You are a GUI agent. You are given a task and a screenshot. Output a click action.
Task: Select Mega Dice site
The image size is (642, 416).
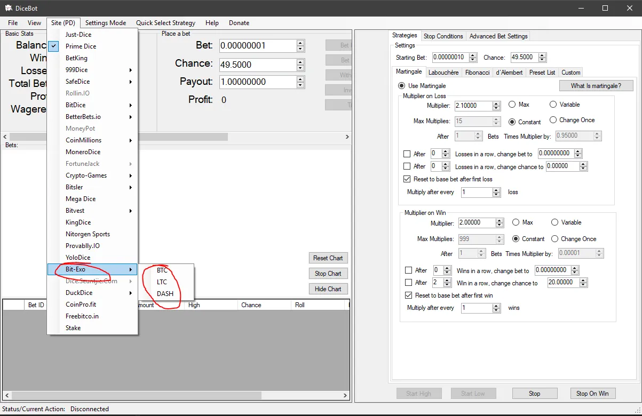92,199
